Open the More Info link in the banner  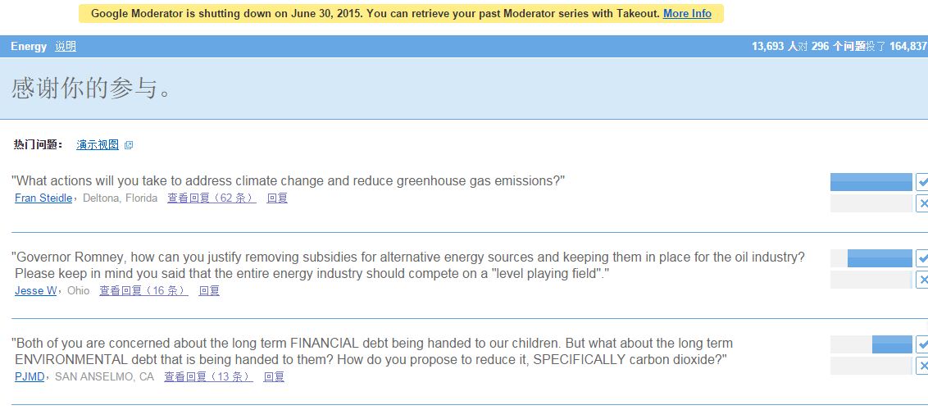[687, 13]
